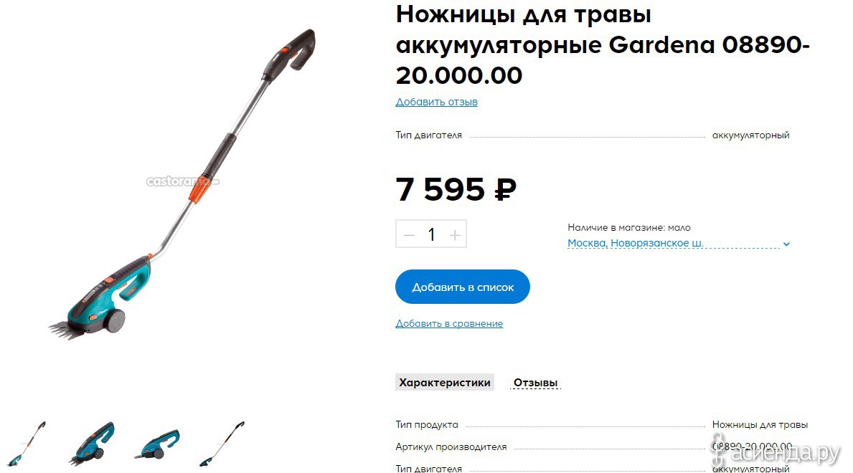Open the Добавить отзыв link

(436, 102)
